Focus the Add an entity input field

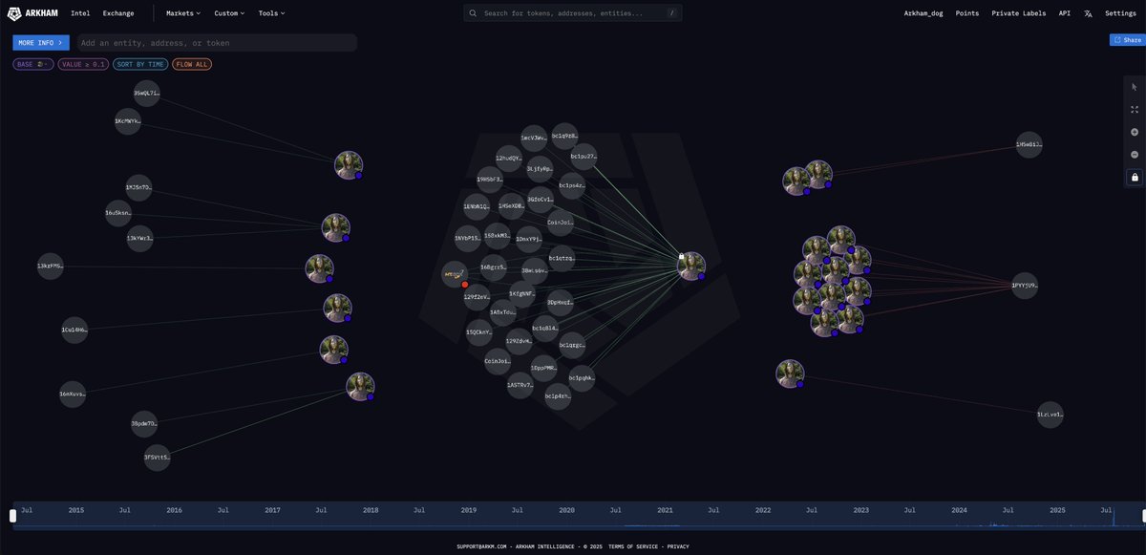click(x=216, y=43)
